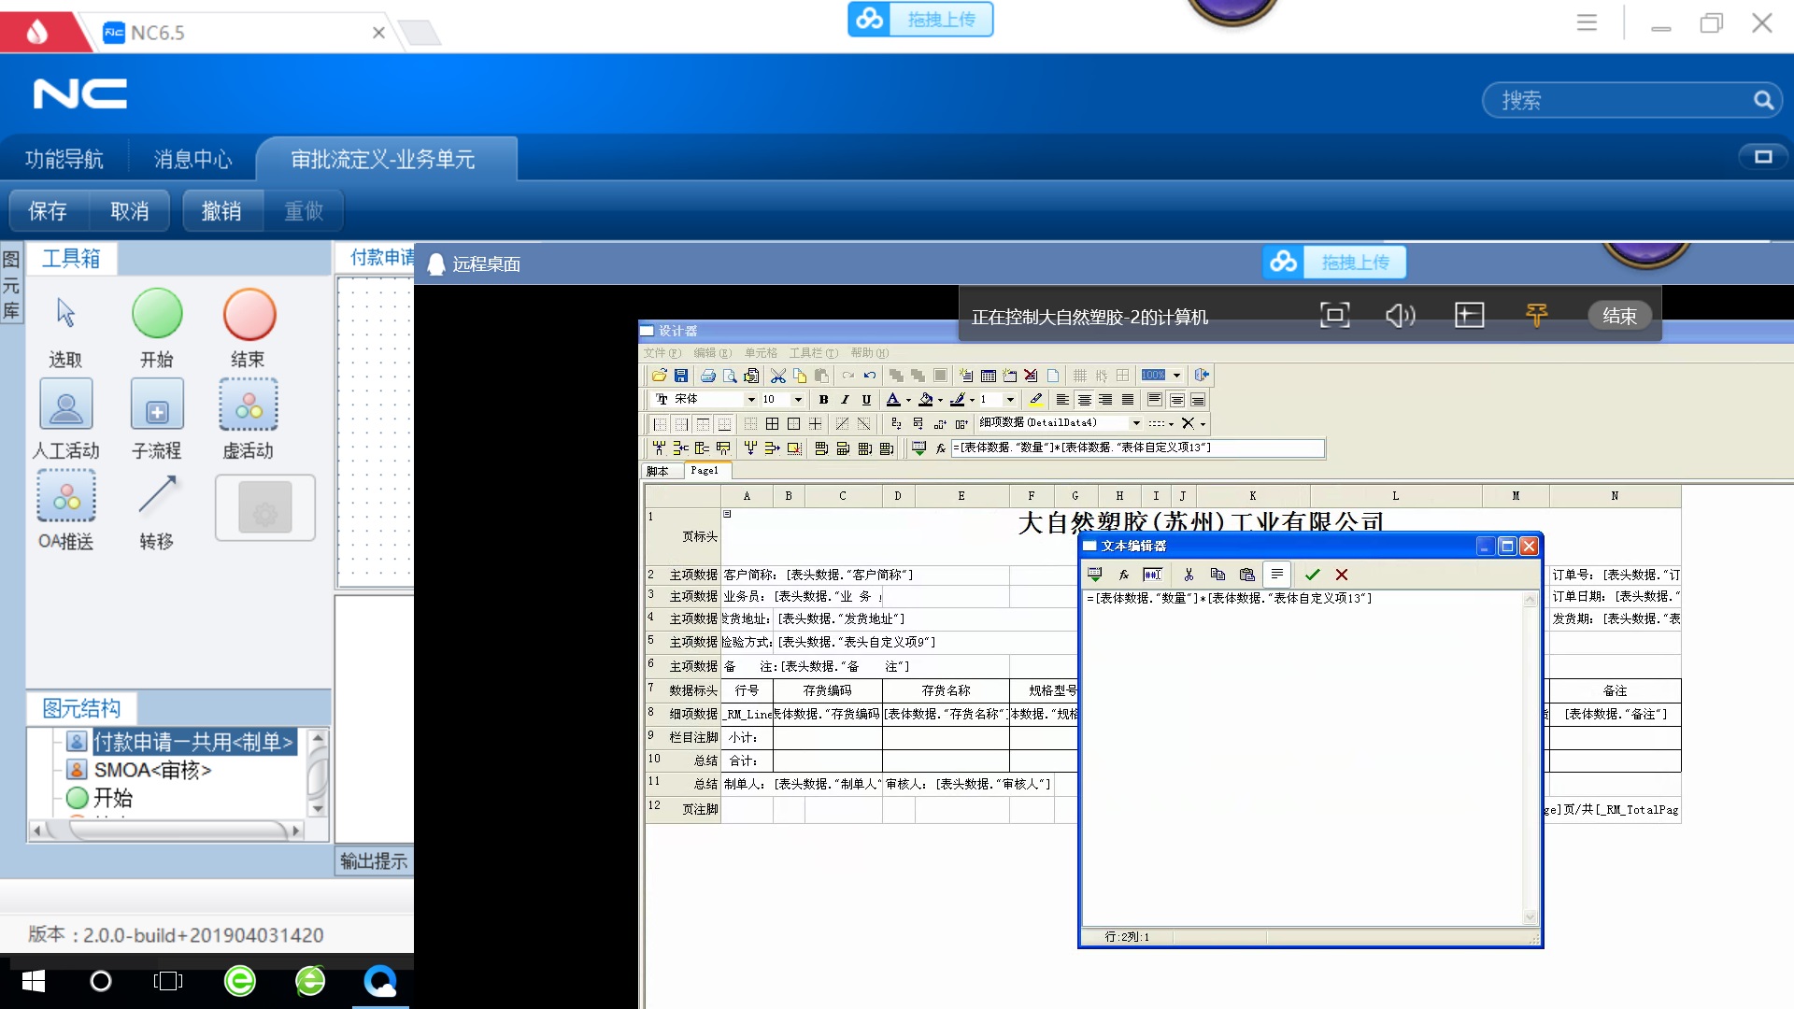Click the fx function icon in 文本编辑器

click(x=1124, y=575)
